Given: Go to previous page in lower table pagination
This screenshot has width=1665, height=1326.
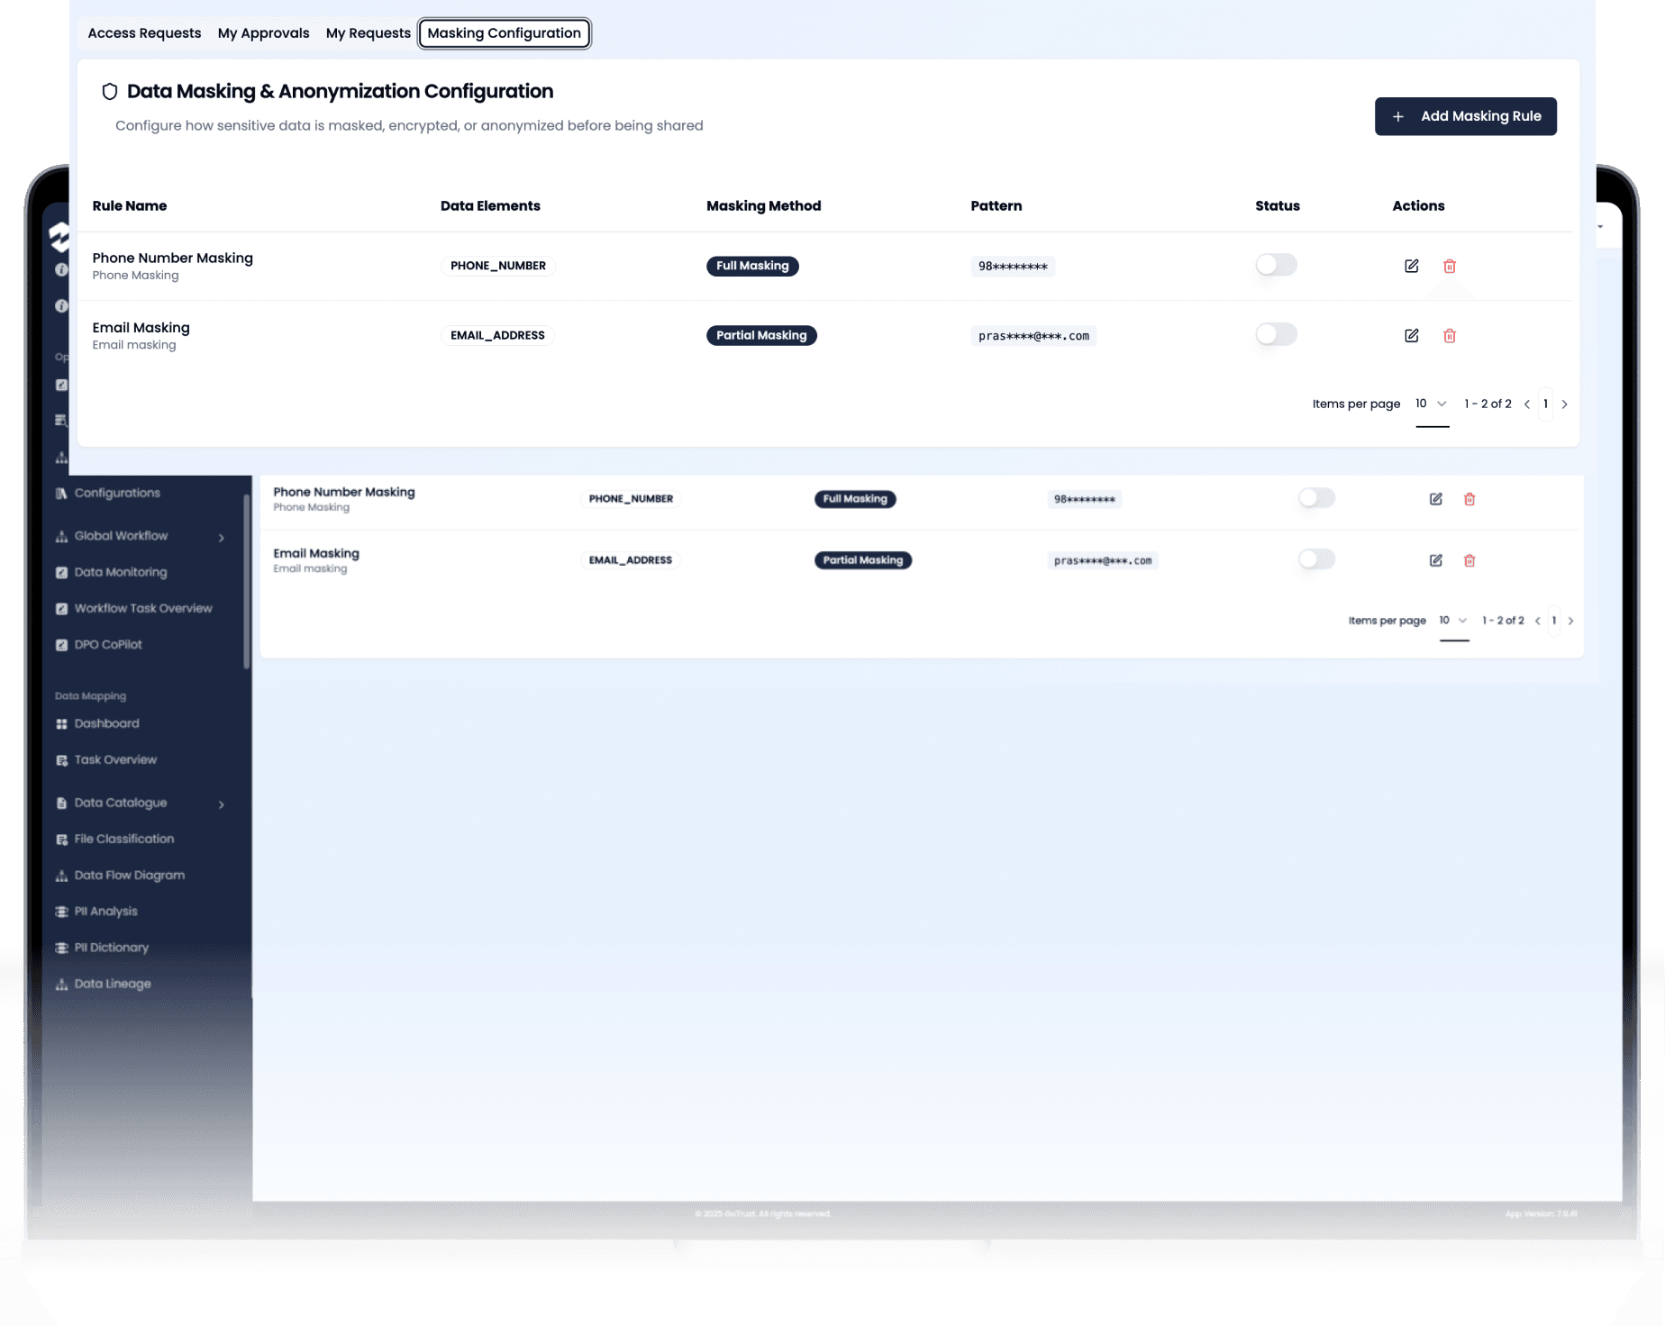Looking at the screenshot, I should pyautogui.click(x=1537, y=621).
